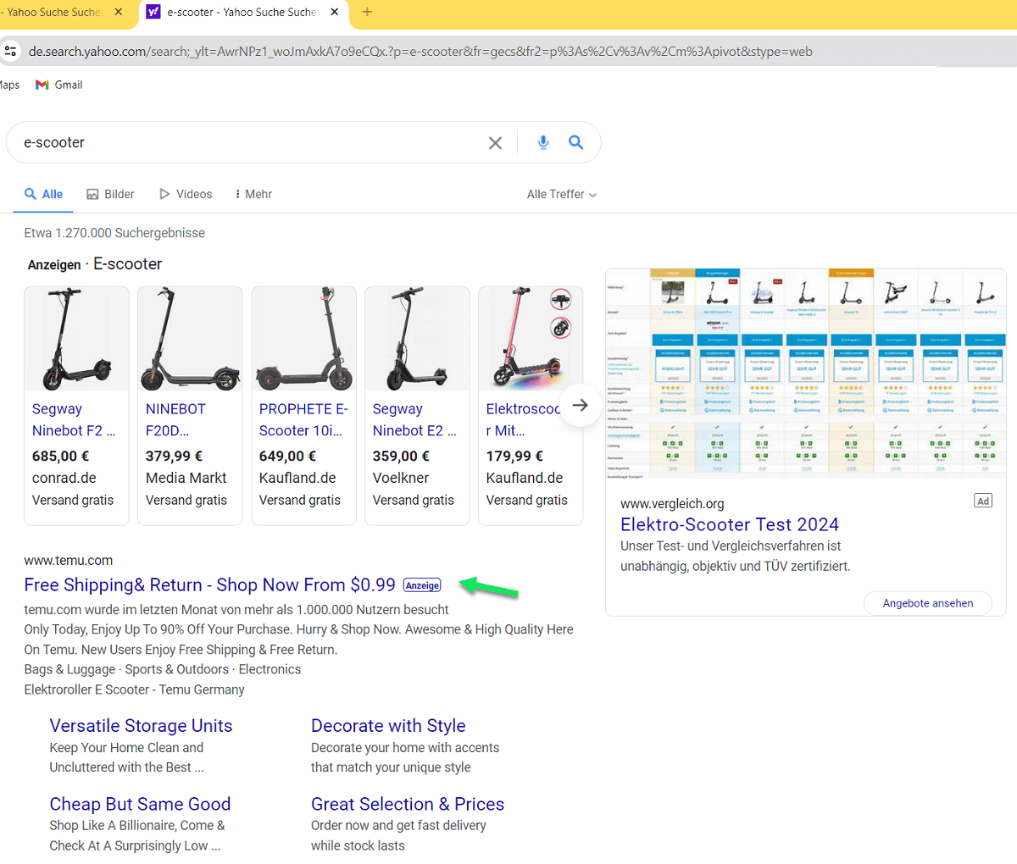Open the Decorate with Style link
The image size is (1017, 864).
388,726
